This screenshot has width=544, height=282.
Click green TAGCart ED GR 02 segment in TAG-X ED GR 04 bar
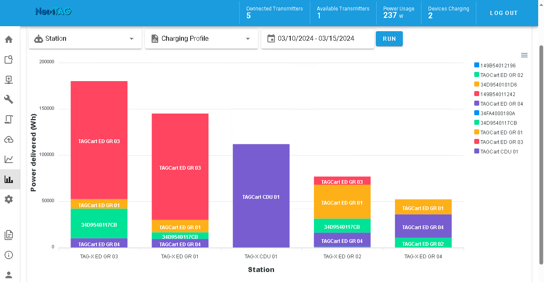coord(423,243)
